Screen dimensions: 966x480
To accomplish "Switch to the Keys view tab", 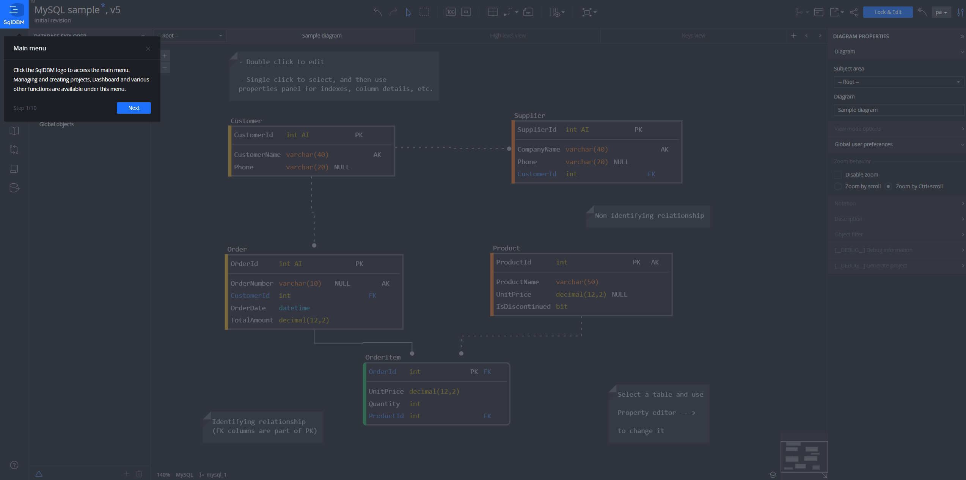I will (693, 35).
